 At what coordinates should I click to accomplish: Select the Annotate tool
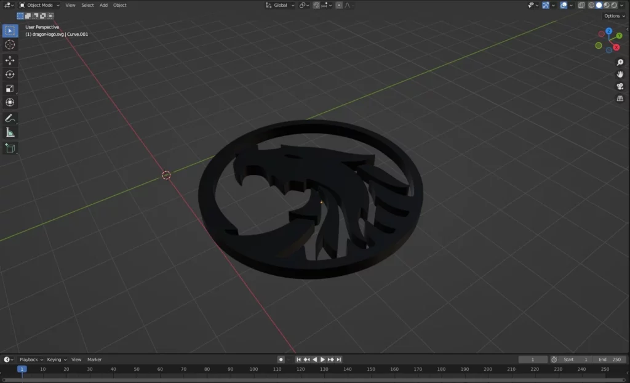point(10,118)
